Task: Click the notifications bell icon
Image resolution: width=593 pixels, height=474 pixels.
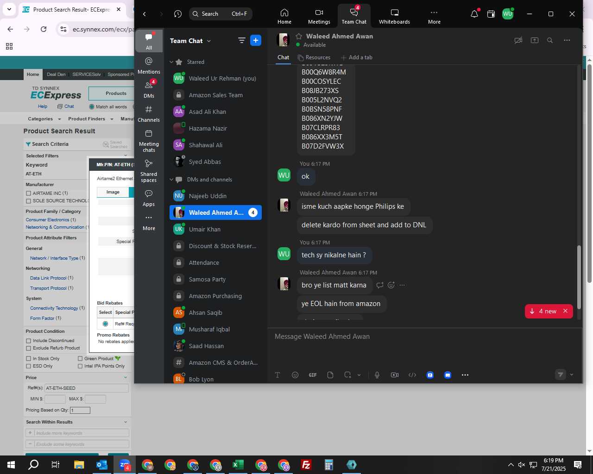Action: 474,14
